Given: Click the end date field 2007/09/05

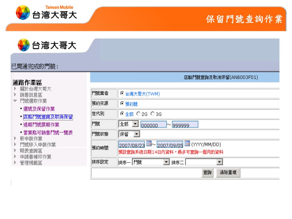Looking at the screenshot, I should point(170,145).
